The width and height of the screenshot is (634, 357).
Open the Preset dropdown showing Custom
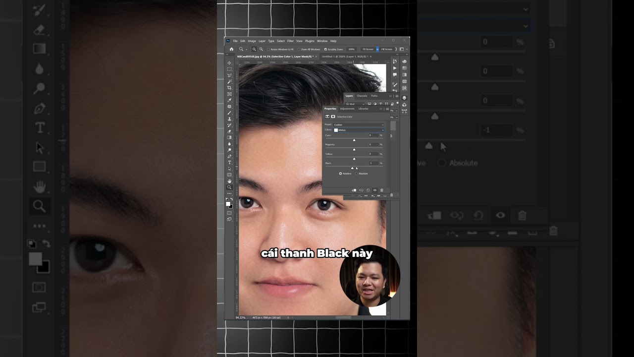pos(359,125)
